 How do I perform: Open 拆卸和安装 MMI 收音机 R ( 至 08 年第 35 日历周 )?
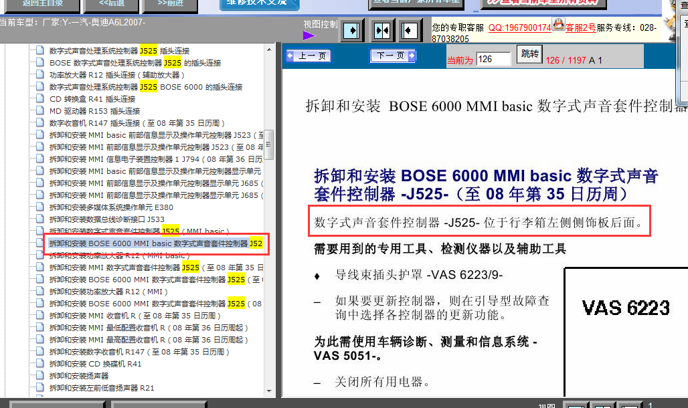[135, 316]
